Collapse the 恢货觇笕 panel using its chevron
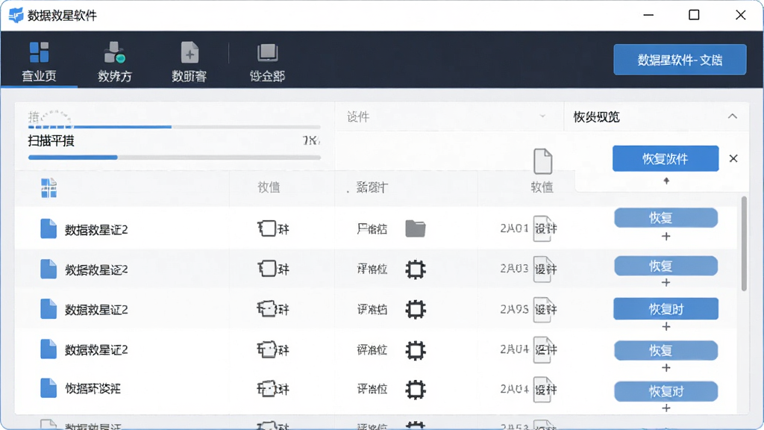 733,116
